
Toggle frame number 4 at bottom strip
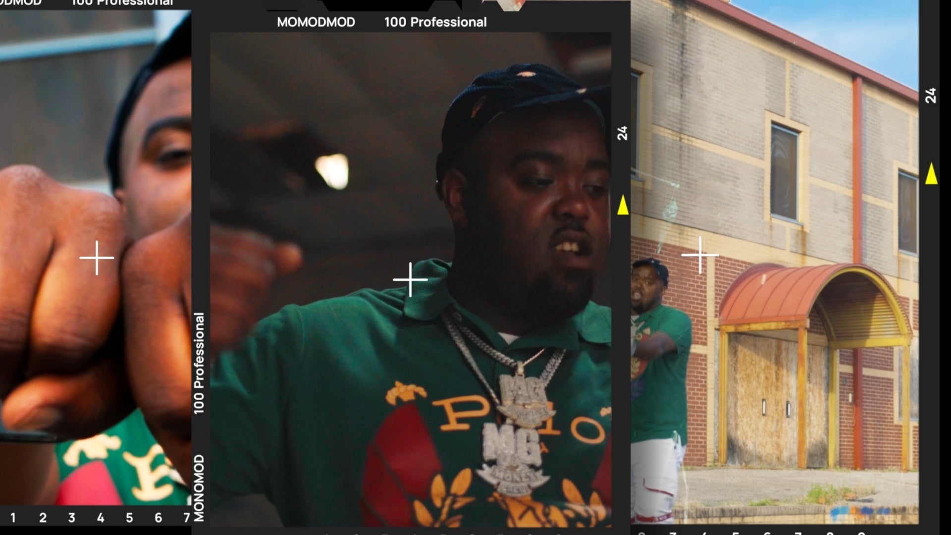[x=101, y=517]
